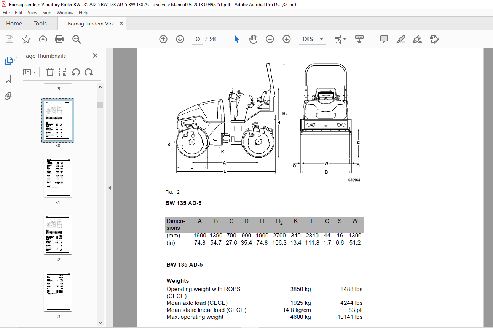Open the Bookmarks sidebar icon

(x=8, y=79)
